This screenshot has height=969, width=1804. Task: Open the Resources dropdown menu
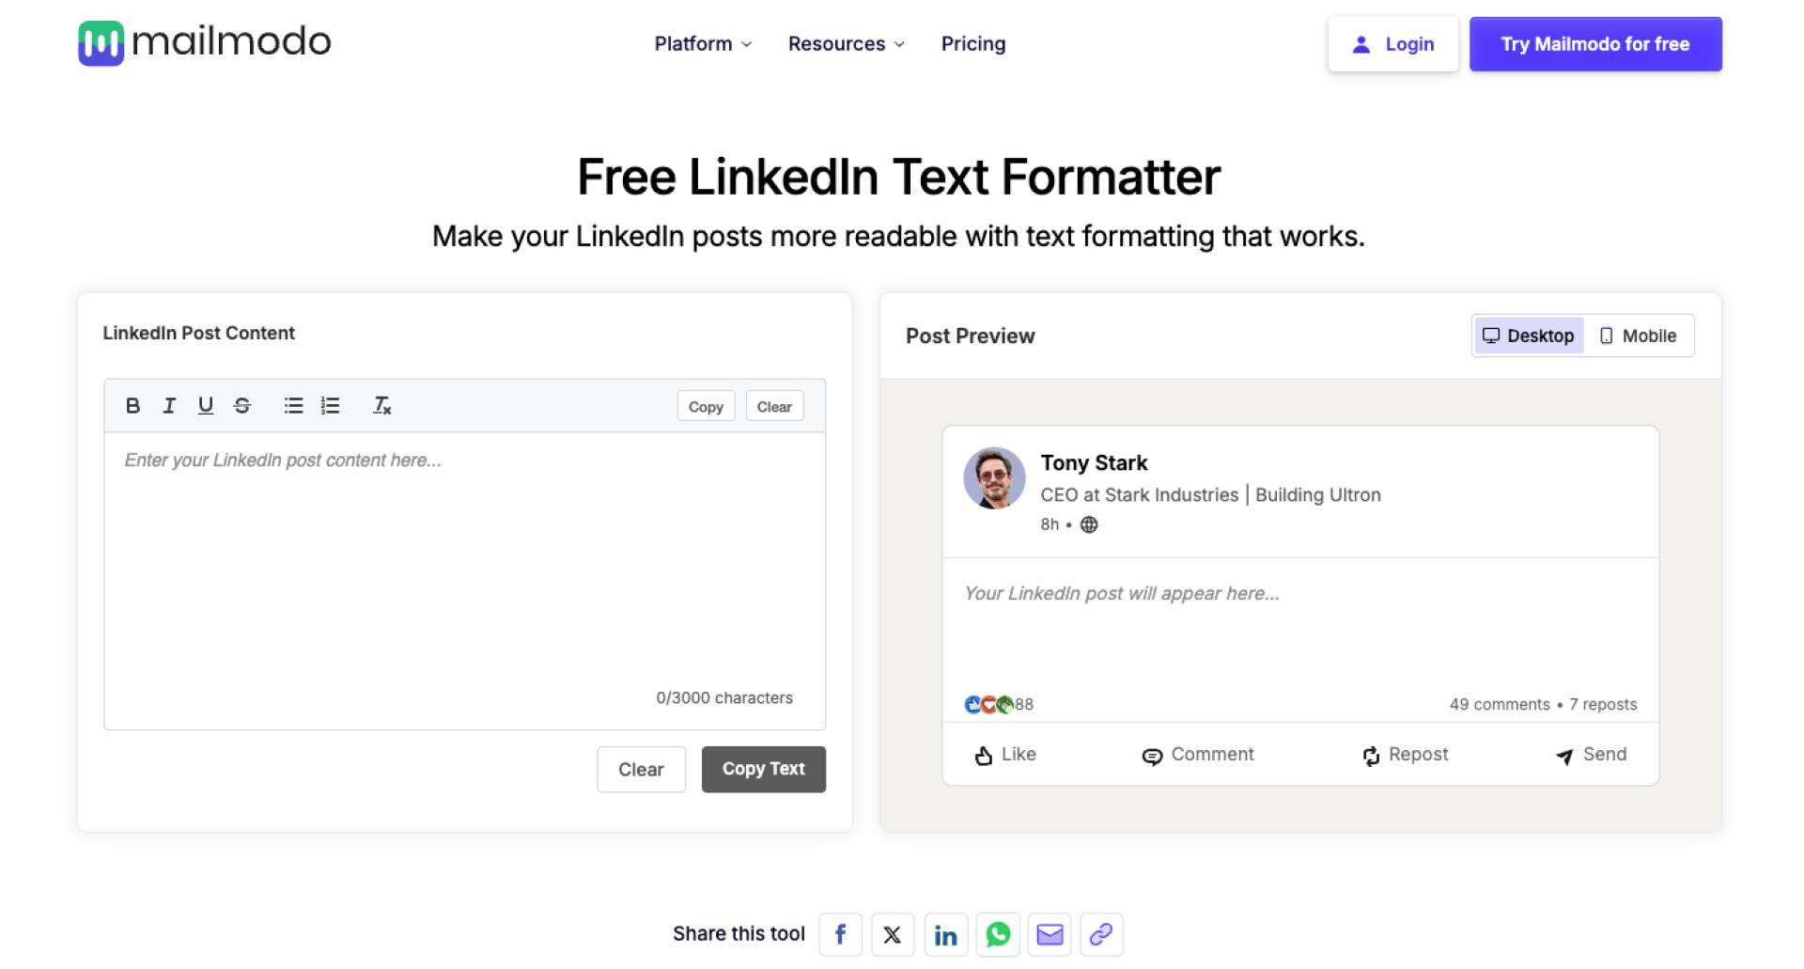(x=846, y=44)
